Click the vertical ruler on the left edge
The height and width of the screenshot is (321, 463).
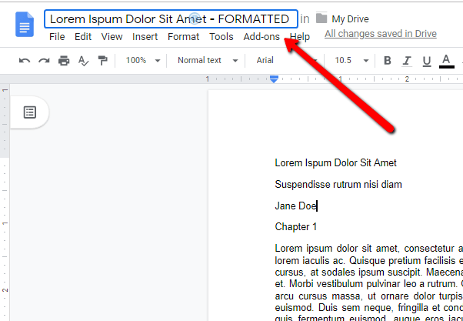click(5, 202)
